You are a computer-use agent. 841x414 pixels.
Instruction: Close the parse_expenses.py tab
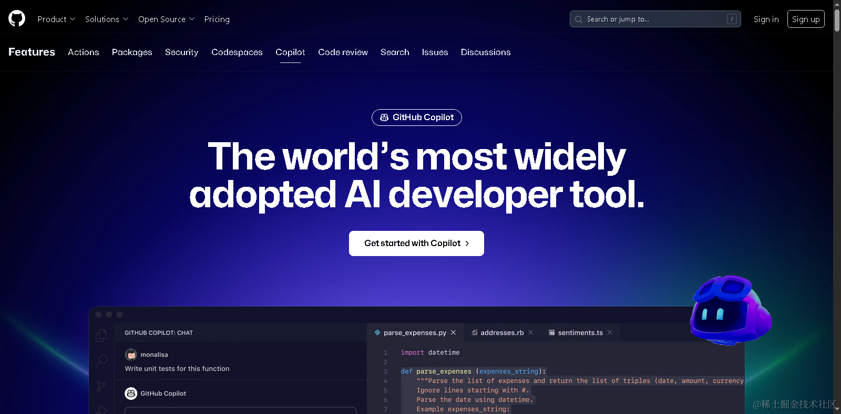(453, 333)
